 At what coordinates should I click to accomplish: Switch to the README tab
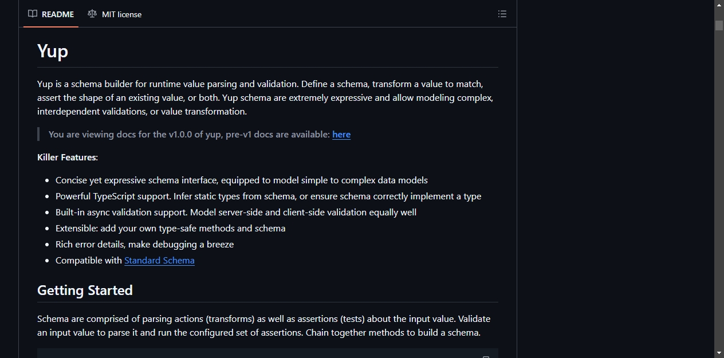51,14
